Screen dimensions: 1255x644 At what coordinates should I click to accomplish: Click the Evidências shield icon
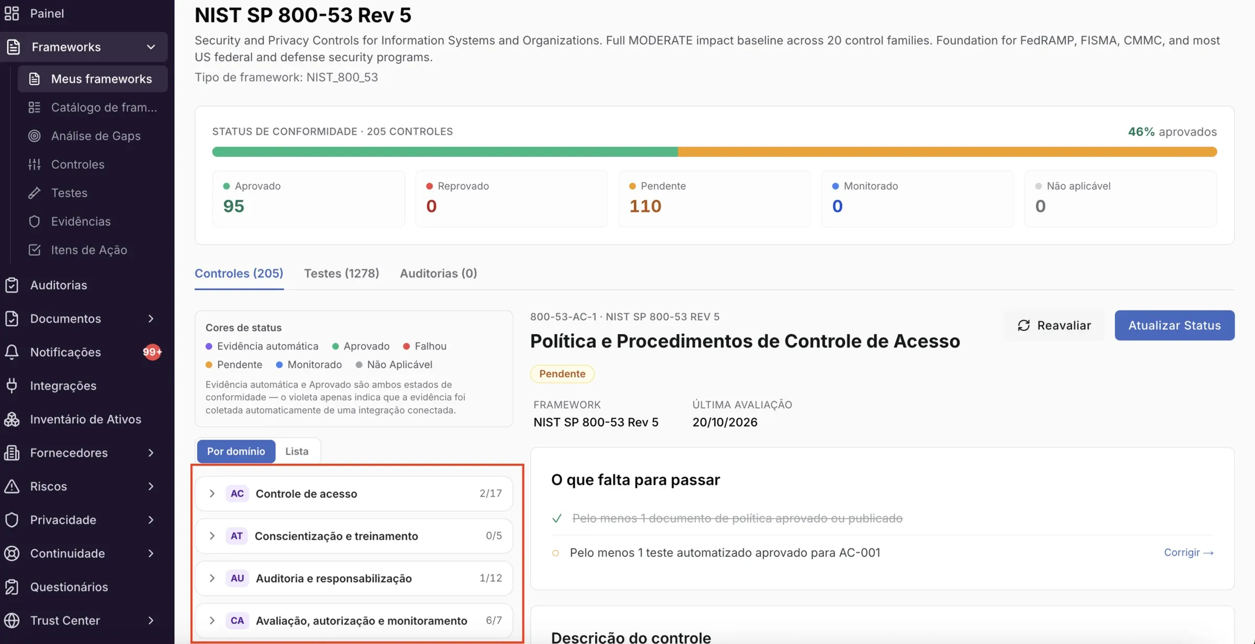coord(35,221)
